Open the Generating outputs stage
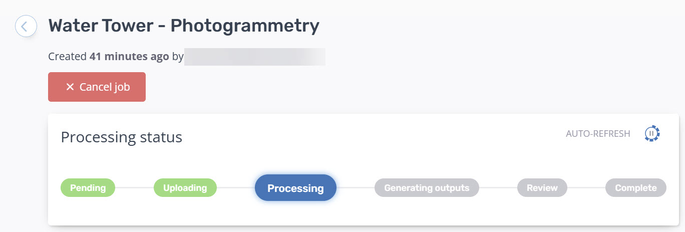The width and height of the screenshot is (685, 232). 427,188
